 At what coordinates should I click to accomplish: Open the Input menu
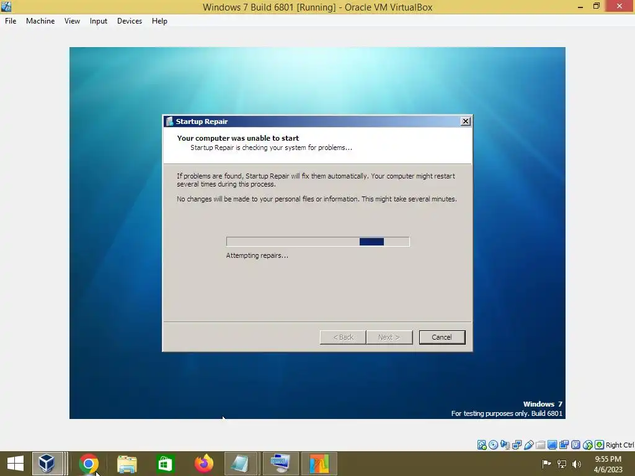pyautogui.click(x=99, y=21)
